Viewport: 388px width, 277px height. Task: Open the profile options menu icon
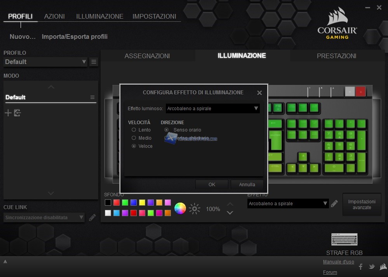point(94,62)
